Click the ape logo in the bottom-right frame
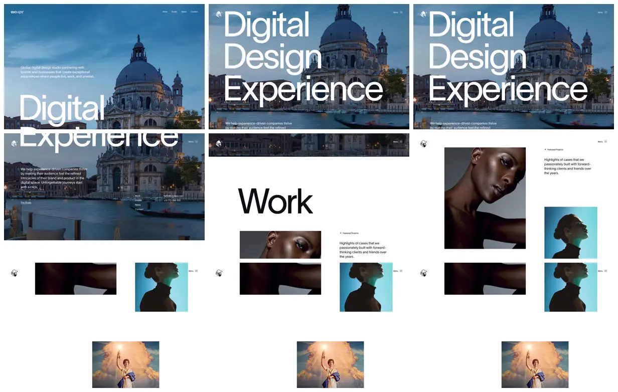Viewport: 618px width, 392px height. click(x=424, y=273)
